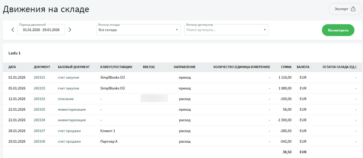Click the Экспорт button

tap(345, 9)
